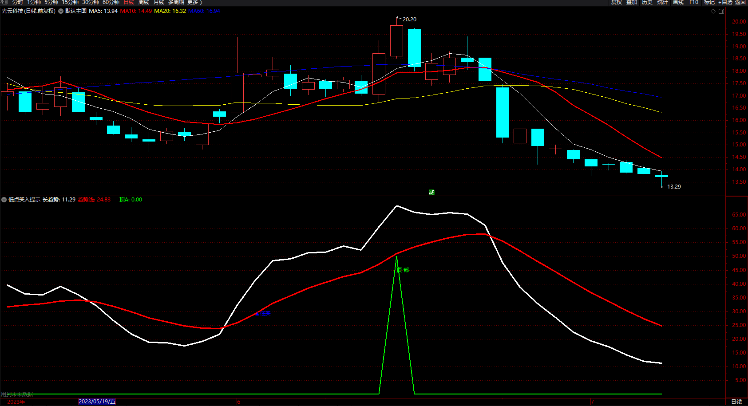This screenshot has height=406, width=748.
Task: Select the 1分钟 period tab
Action: click(34, 2)
